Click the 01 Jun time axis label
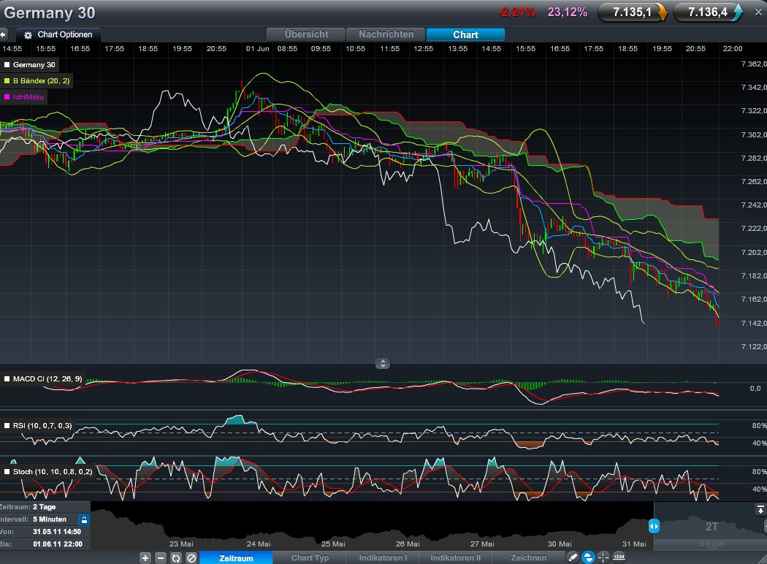This screenshot has width=767, height=564. click(x=257, y=48)
